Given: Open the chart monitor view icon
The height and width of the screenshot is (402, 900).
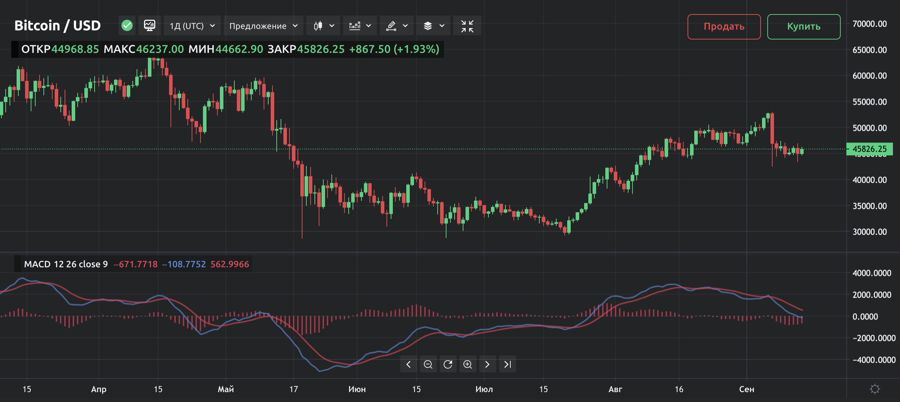Looking at the screenshot, I should pyautogui.click(x=150, y=25).
